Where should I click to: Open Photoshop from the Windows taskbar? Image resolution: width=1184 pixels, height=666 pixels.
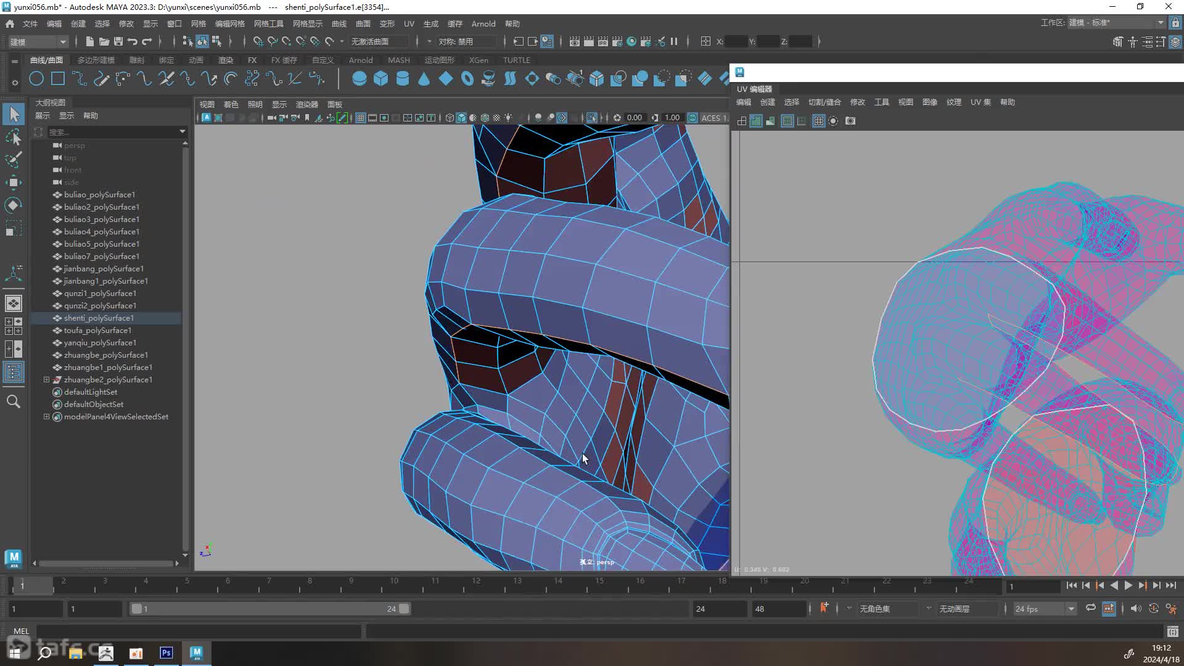pyautogui.click(x=166, y=652)
